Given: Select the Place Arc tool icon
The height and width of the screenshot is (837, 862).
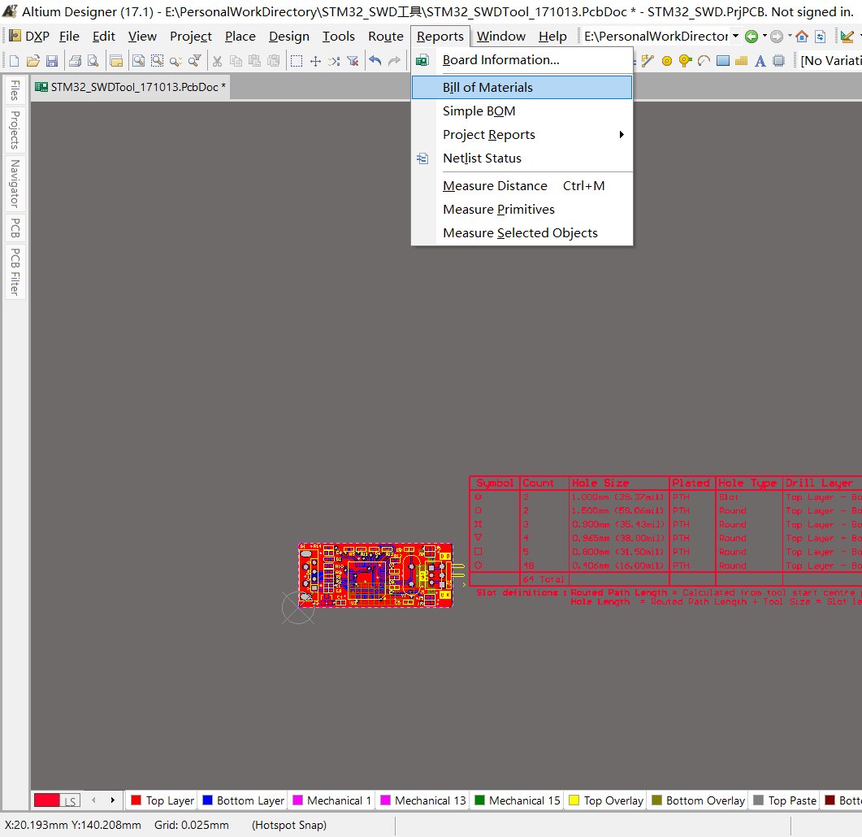Looking at the screenshot, I should pyautogui.click(x=704, y=61).
